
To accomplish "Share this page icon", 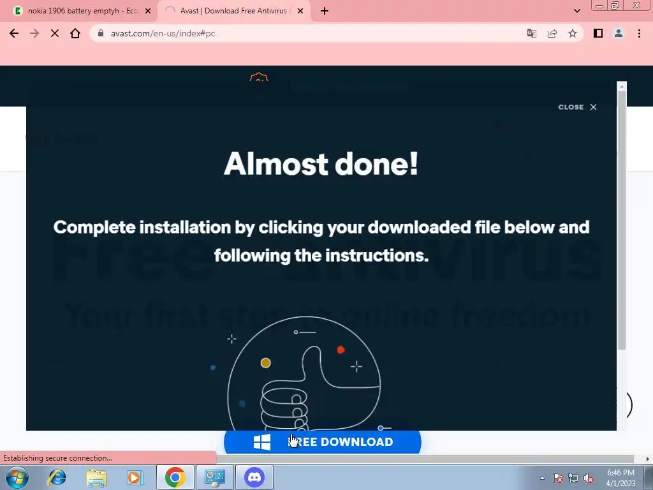I will click(x=552, y=33).
